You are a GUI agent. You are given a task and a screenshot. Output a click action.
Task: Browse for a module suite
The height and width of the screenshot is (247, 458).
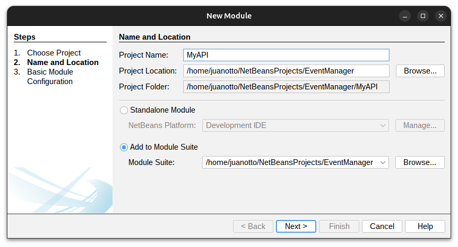(x=420, y=162)
